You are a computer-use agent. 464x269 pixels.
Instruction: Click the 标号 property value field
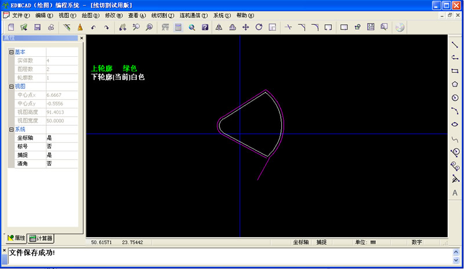coord(61,147)
